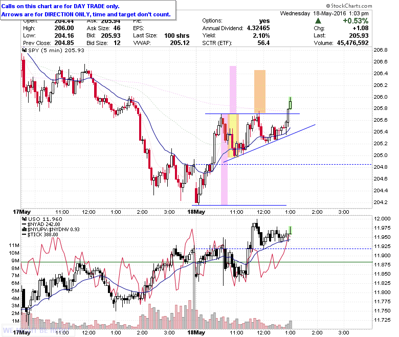Click the Low value 204.16
Screen dimensions: 399x337
(x=64, y=36)
